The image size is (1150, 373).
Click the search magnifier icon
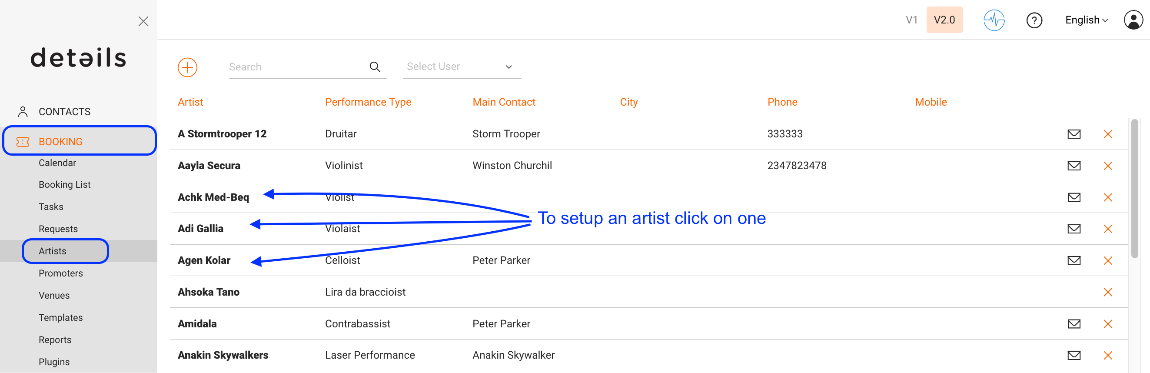[x=375, y=67]
